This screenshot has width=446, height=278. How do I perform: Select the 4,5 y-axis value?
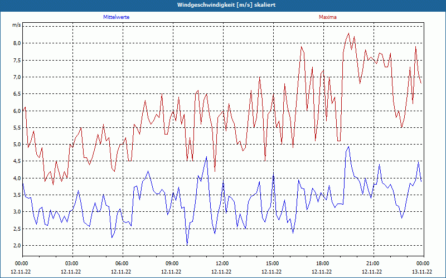(17, 161)
